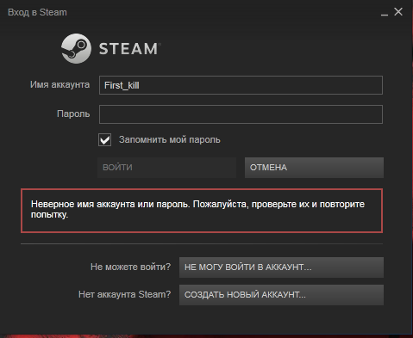Click the account name field containing First_kill
413x338 pixels.
click(x=241, y=85)
